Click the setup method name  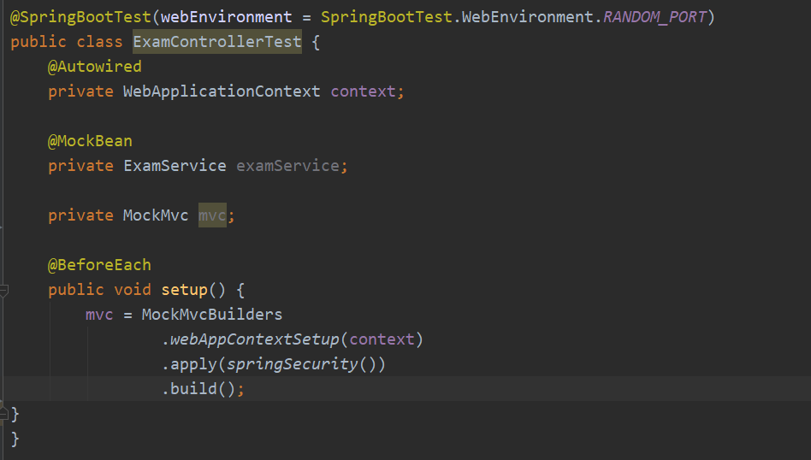click(185, 290)
